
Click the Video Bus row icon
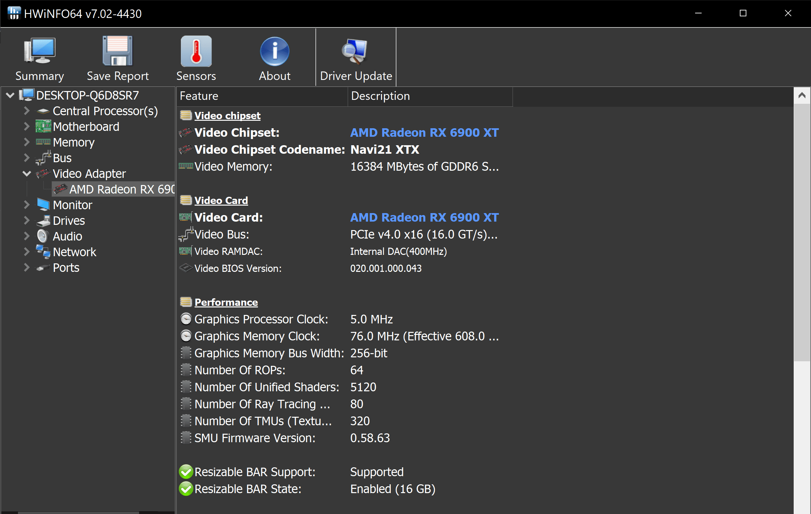(185, 234)
